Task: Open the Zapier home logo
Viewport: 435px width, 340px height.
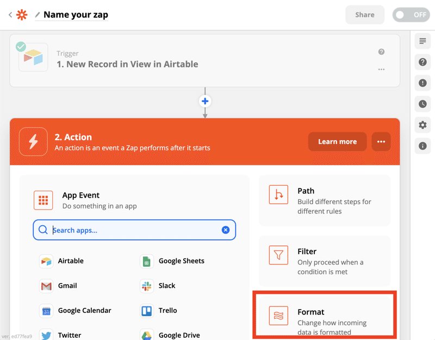Action: point(22,15)
